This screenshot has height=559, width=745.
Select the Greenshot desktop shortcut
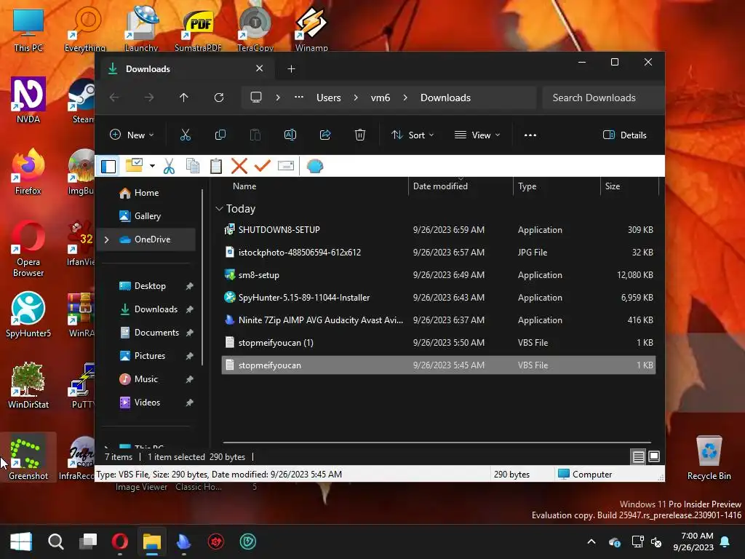click(x=28, y=457)
